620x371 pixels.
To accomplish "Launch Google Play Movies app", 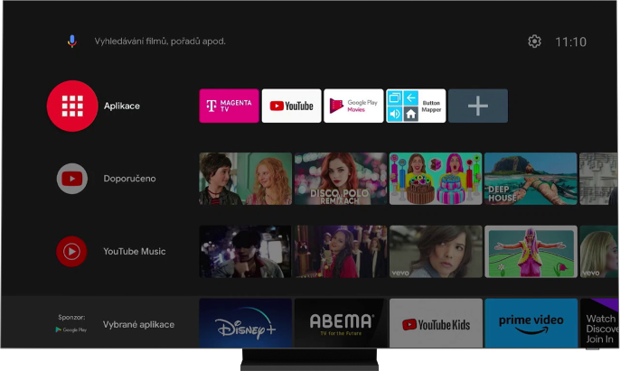I will coord(353,106).
